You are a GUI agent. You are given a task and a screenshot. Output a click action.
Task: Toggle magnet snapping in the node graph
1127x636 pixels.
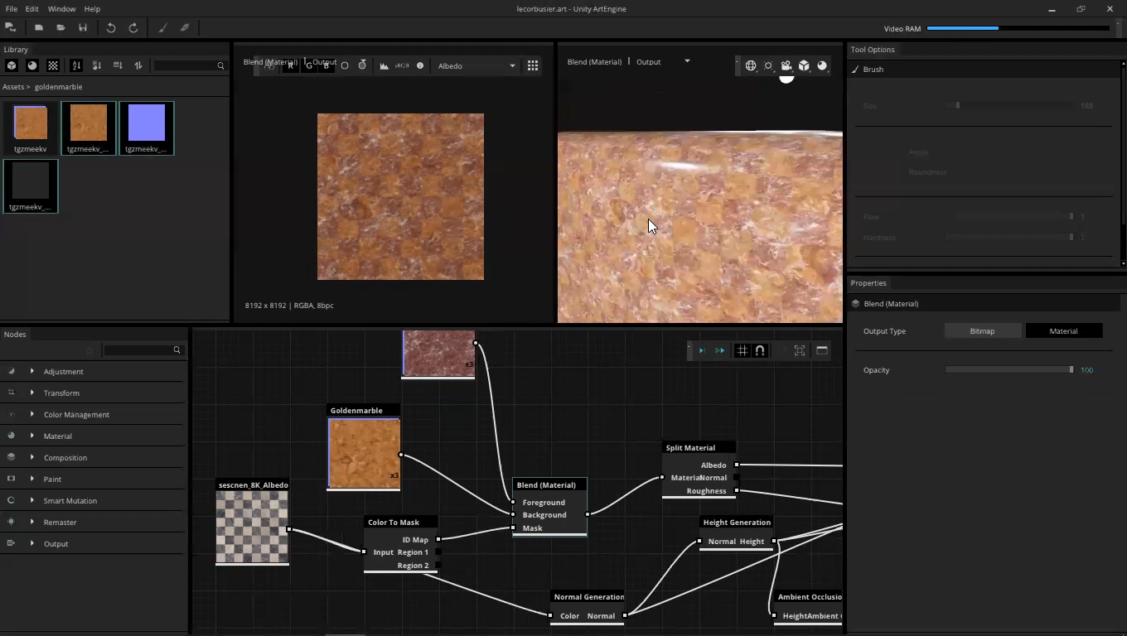click(x=760, y=350)
